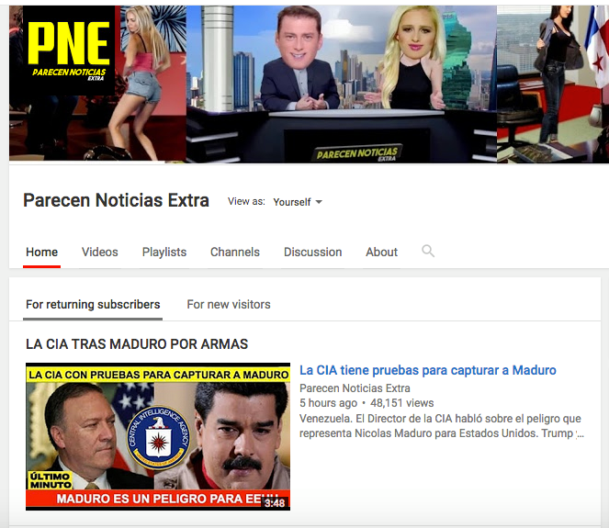Screen dimensions: 609x528
Task: Switch to the Home tab
Action: click(x=42, y=252)
